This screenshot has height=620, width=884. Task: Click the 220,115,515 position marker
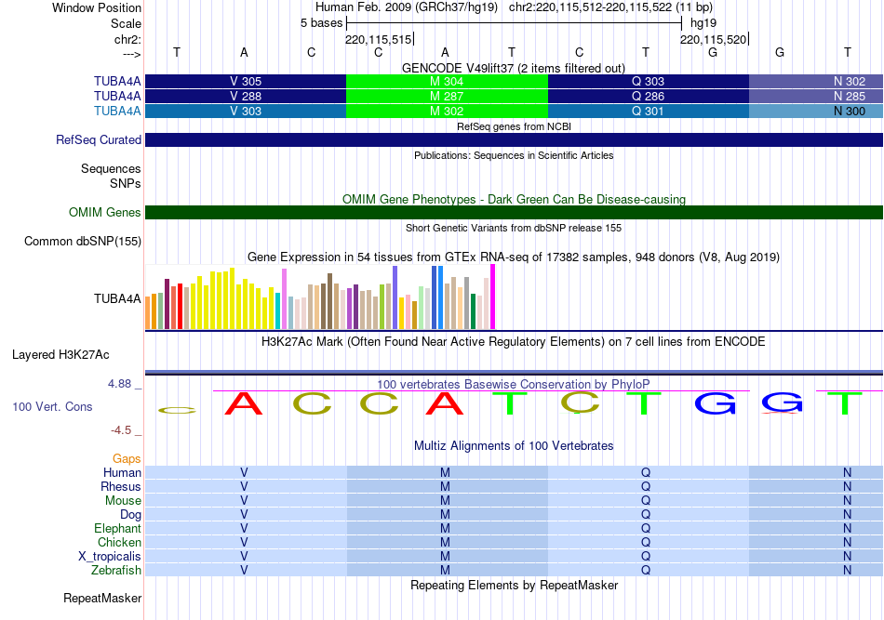379,39
